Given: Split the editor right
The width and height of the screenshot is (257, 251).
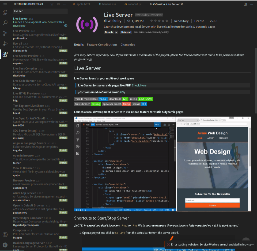Looking at the screenshot, I should [x=245, y=4].
